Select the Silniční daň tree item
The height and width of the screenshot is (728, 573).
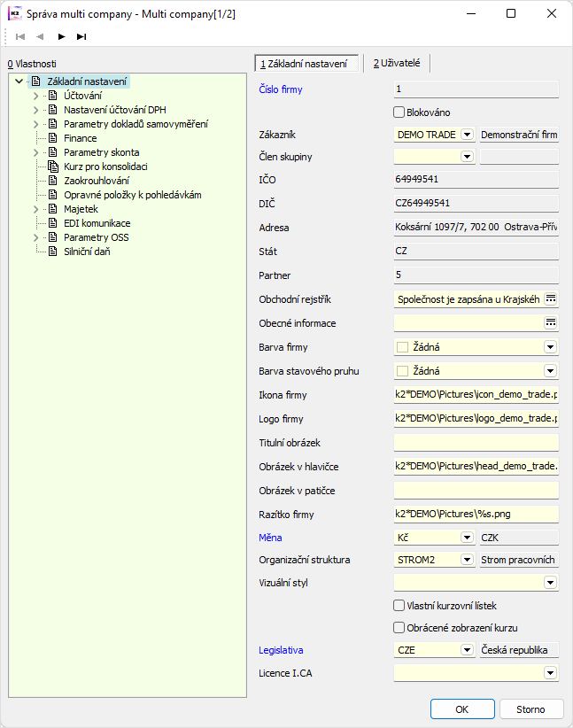coord(87,252)
